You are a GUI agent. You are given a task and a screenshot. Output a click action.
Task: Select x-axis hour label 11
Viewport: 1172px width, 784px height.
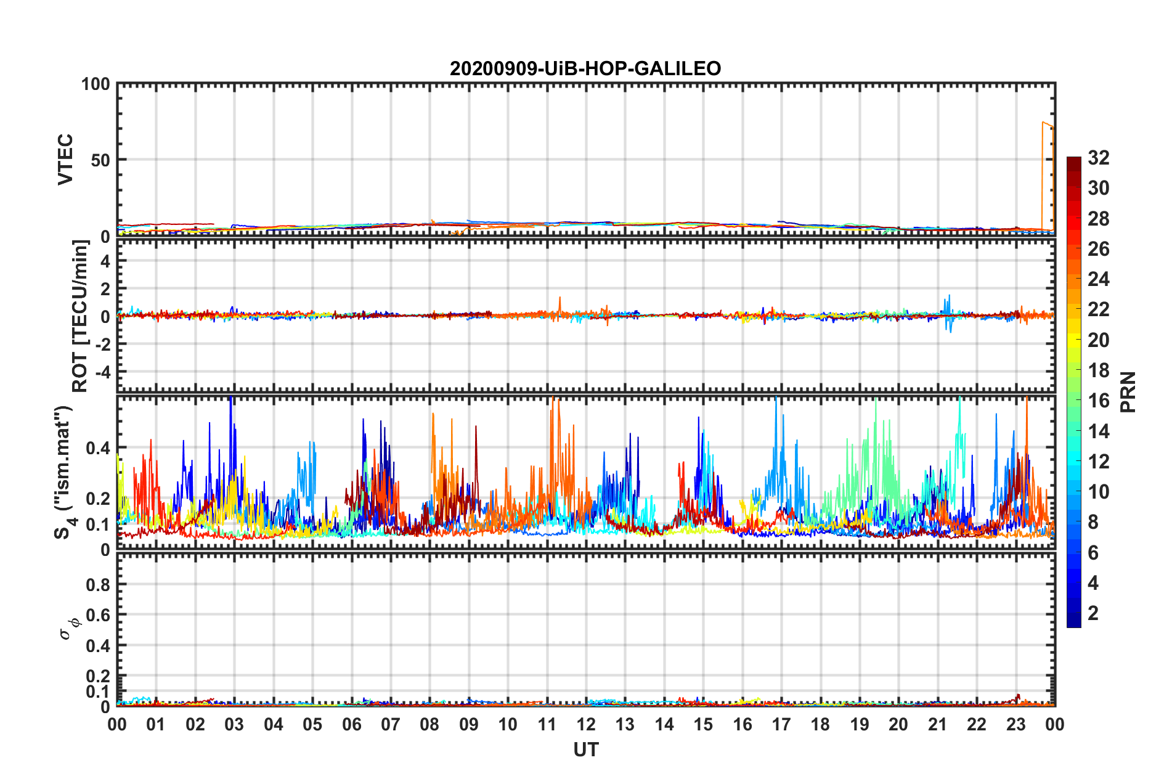pyautogui.click(x=547, y=724)
